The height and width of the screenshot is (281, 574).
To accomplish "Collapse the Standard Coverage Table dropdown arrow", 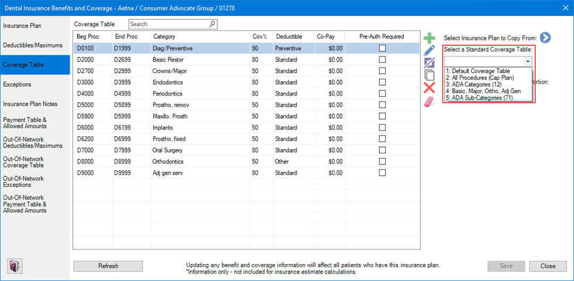I will tap(527, 62).
